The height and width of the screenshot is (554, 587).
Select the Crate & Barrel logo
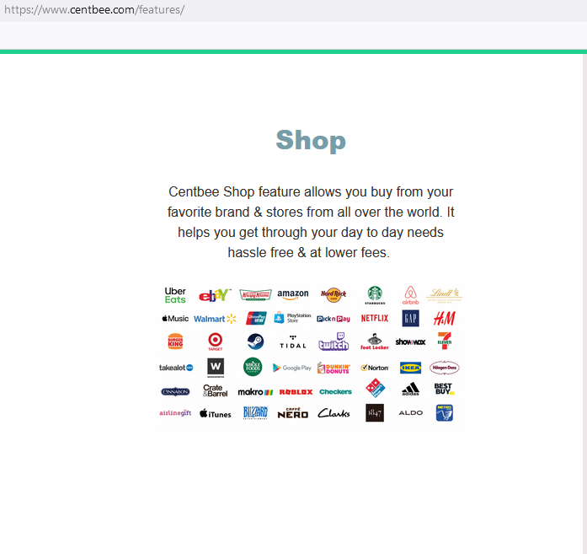pyautogui.click(x=216, y=391)
